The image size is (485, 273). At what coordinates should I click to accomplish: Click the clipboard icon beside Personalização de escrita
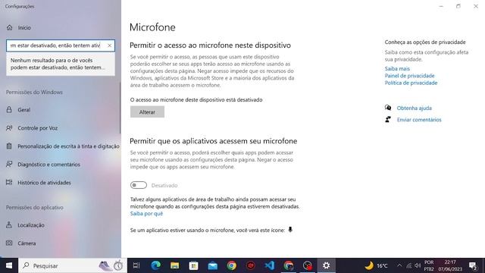point(9,146)
